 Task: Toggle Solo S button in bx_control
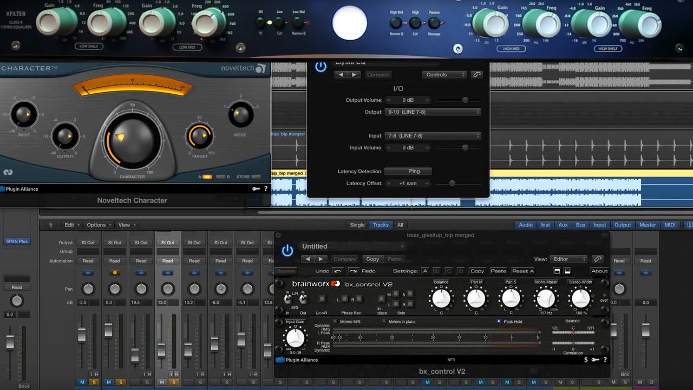point(410,293)
